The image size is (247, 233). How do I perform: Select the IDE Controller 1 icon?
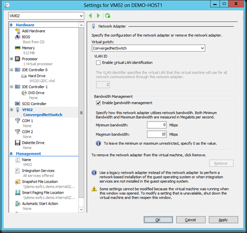pos(17,87)
